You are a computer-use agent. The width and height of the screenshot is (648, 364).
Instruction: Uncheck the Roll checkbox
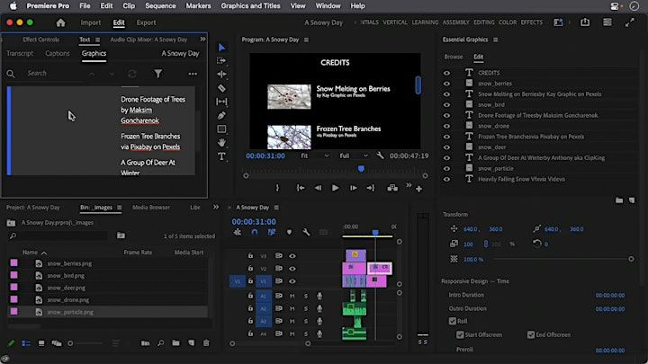click(453, 321)
